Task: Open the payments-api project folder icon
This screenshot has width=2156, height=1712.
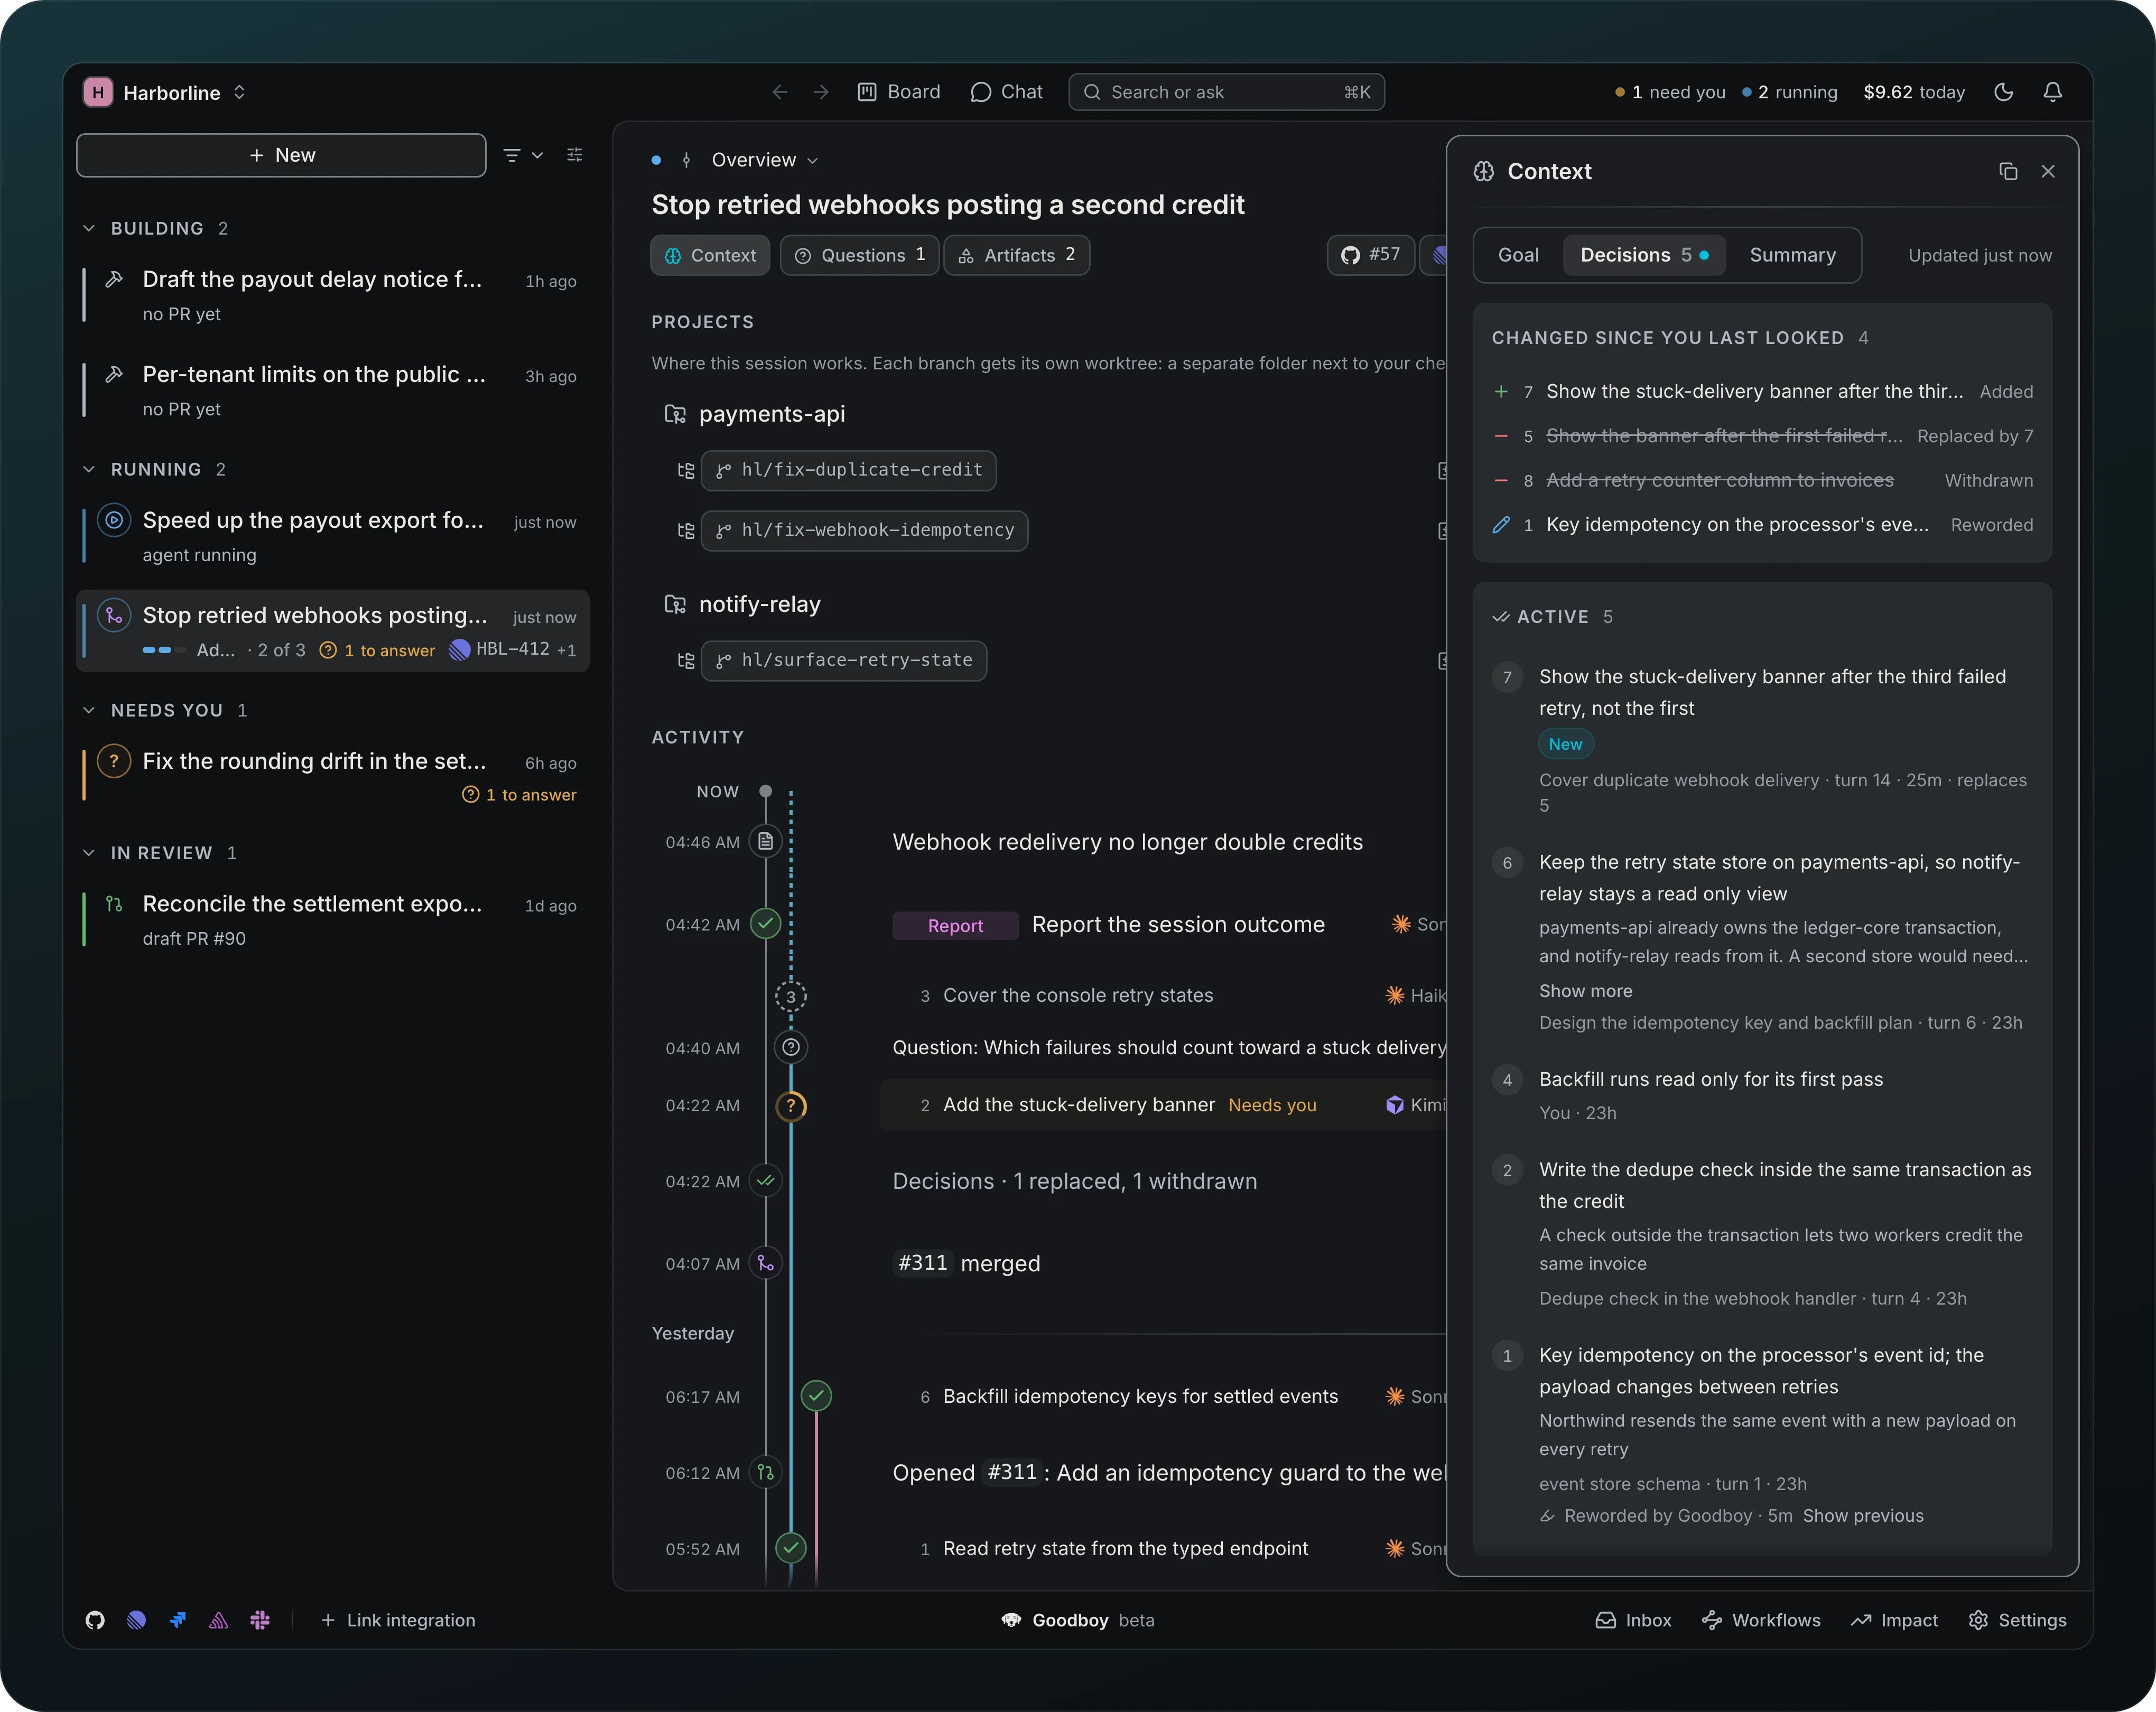Action: pyautogui.click(x=676, y=414)
